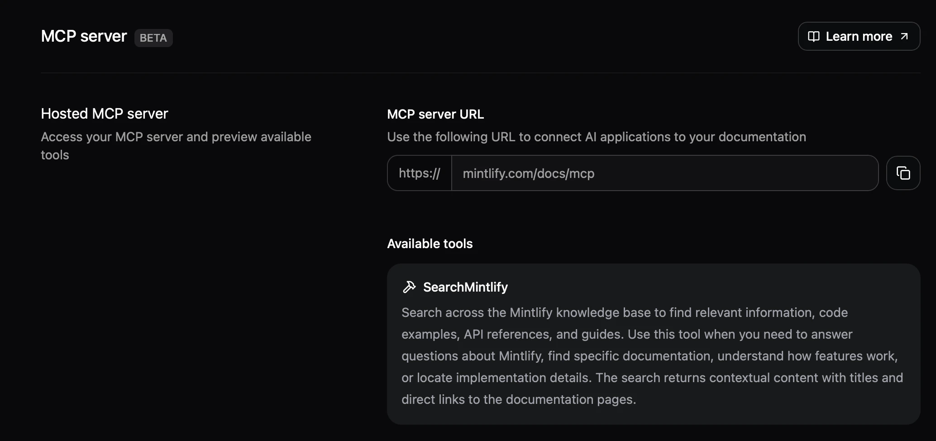The image size is (936, 441).
Task: Click the copy icon beside the server URL
Action: coord(903,173)
